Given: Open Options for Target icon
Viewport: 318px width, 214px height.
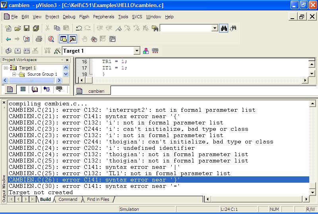Looking at the screenshot, I should (57, 51).
